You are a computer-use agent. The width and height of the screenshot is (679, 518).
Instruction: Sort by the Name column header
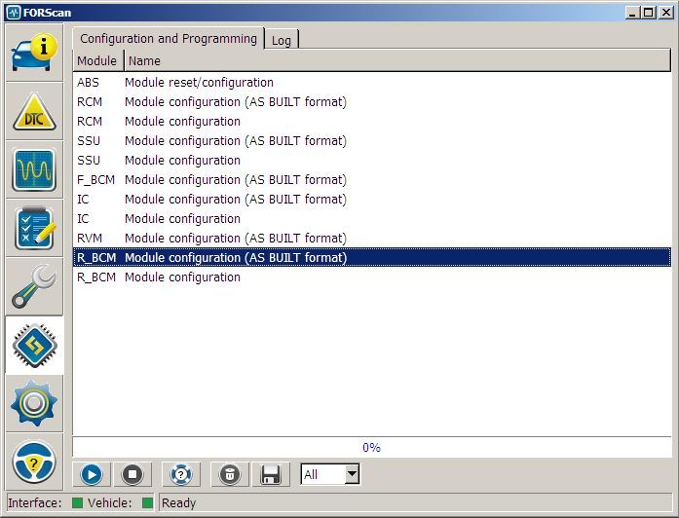click(397, 60)
